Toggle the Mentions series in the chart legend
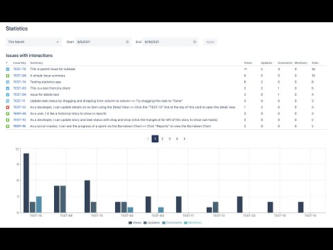333x250 pixels. point(193,223)
